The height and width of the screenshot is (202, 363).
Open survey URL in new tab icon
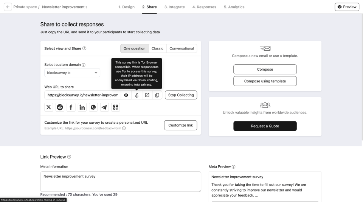[x=147, y=95]
